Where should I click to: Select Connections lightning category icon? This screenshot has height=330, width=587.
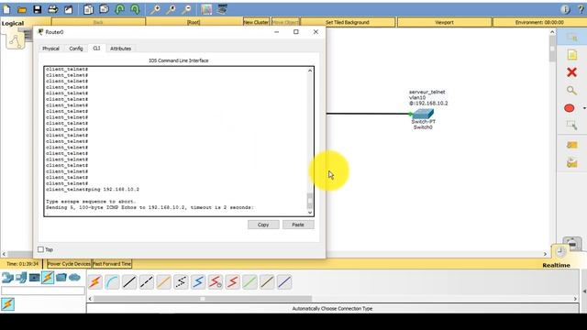(x=48, y=278)
